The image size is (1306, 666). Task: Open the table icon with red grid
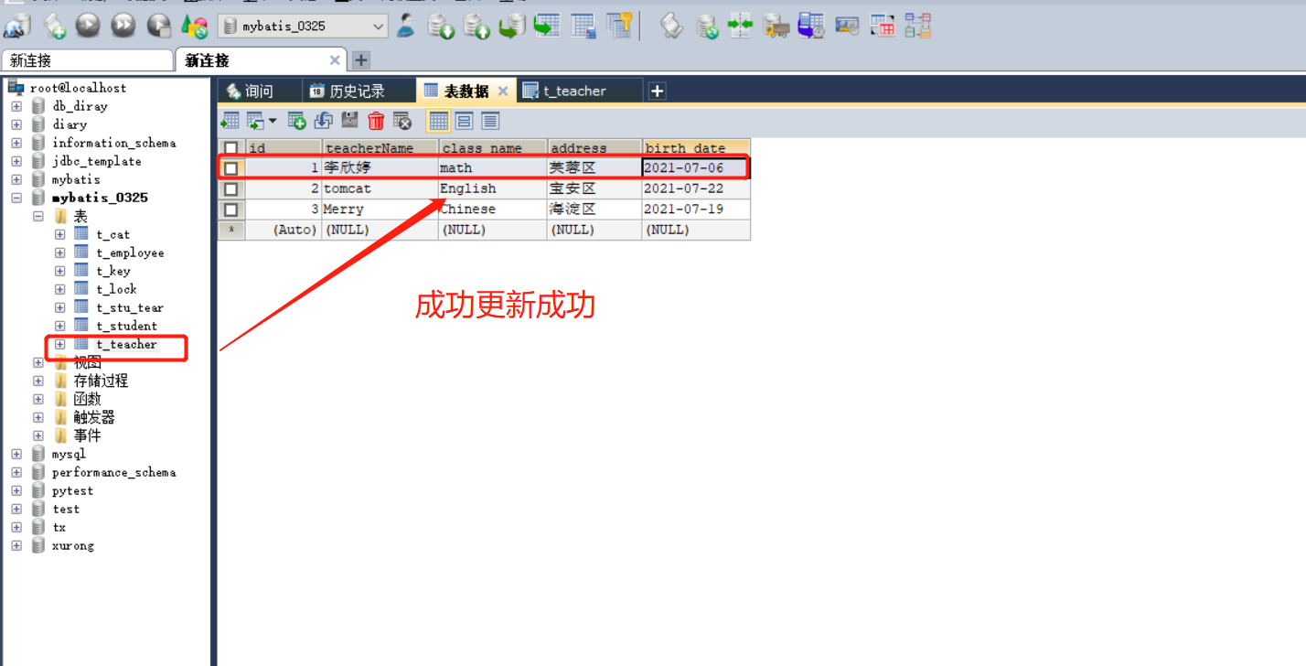[883, 26]
